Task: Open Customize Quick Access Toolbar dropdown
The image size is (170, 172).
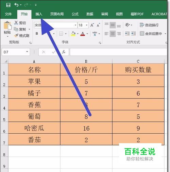Action: [36, 5]
